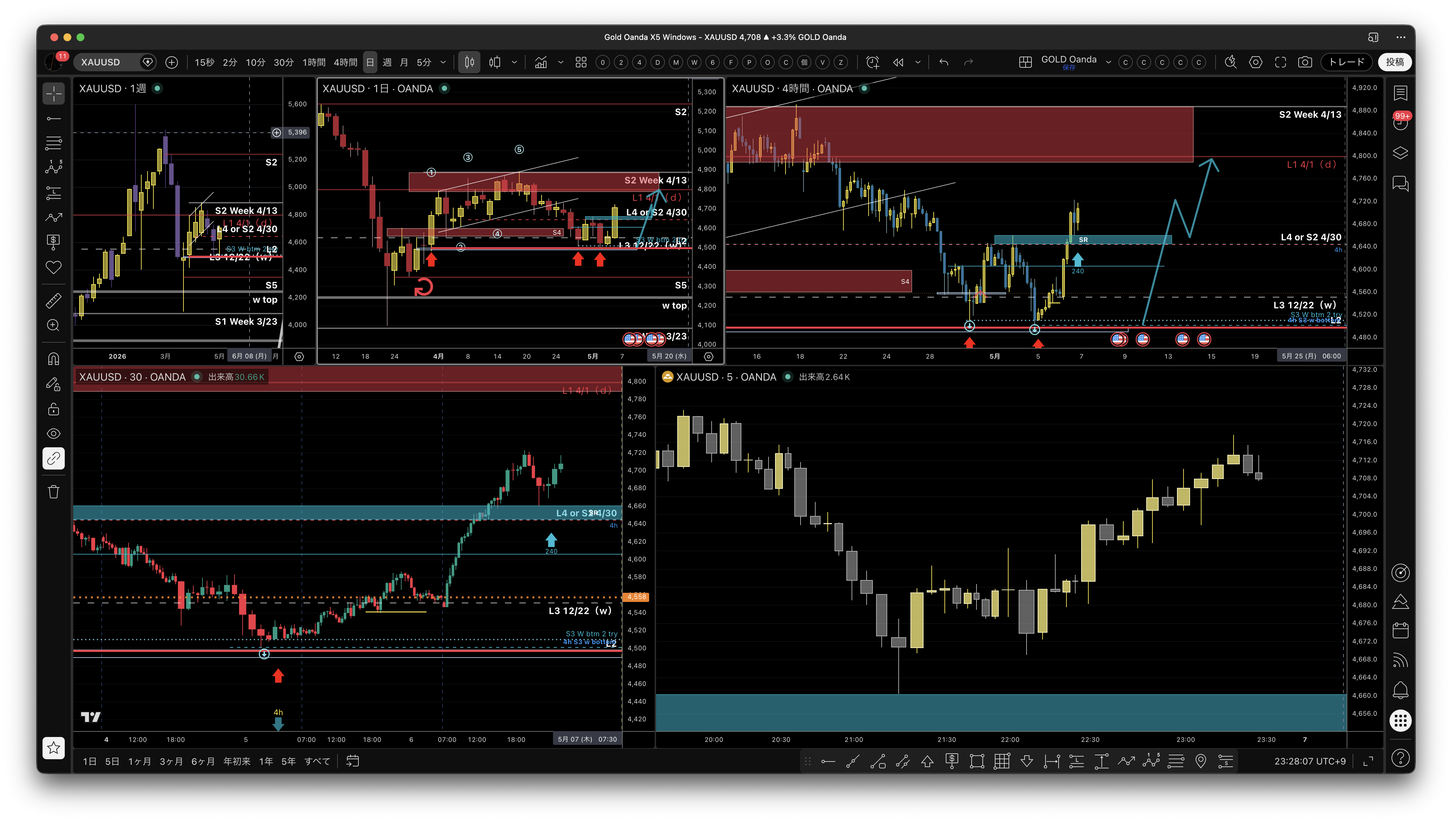The width and height of the screenshot is (1452, 822).
Task: Toggle stay in drawing mode pencil-lock icon
Action: (54, 384)
